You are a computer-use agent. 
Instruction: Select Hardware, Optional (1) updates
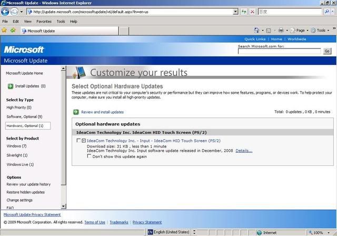[x=28, y=126]
